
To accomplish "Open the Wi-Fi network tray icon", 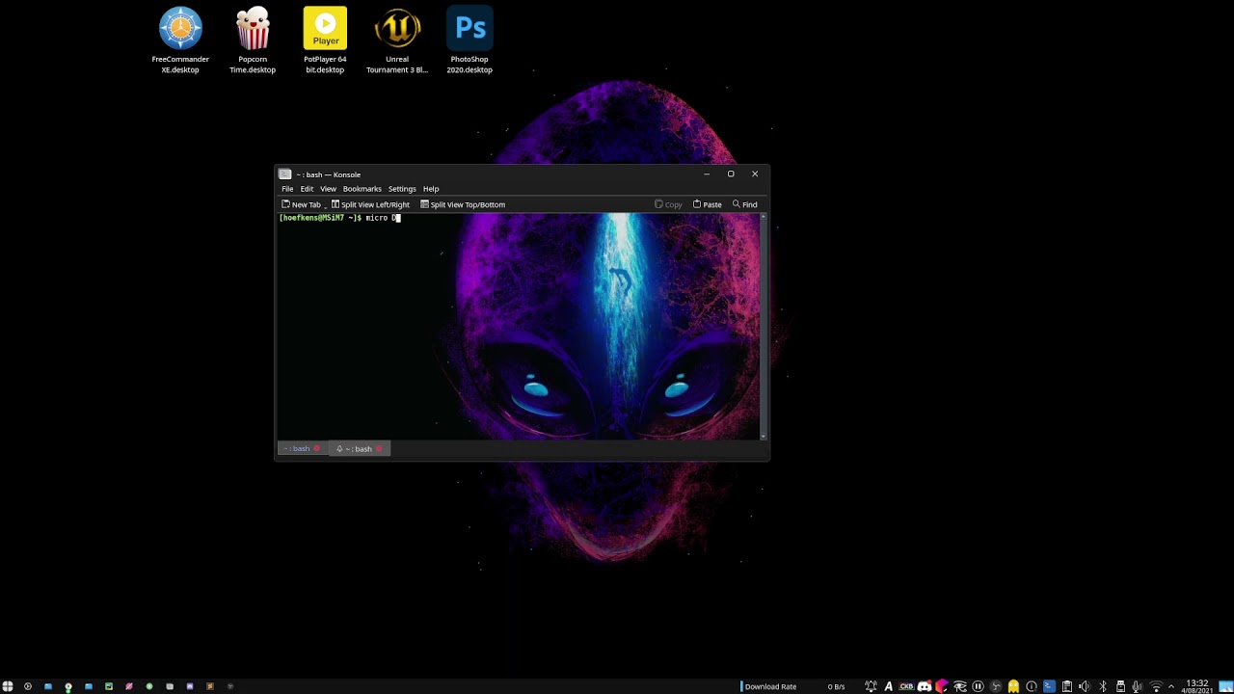I will [1156, 686].
